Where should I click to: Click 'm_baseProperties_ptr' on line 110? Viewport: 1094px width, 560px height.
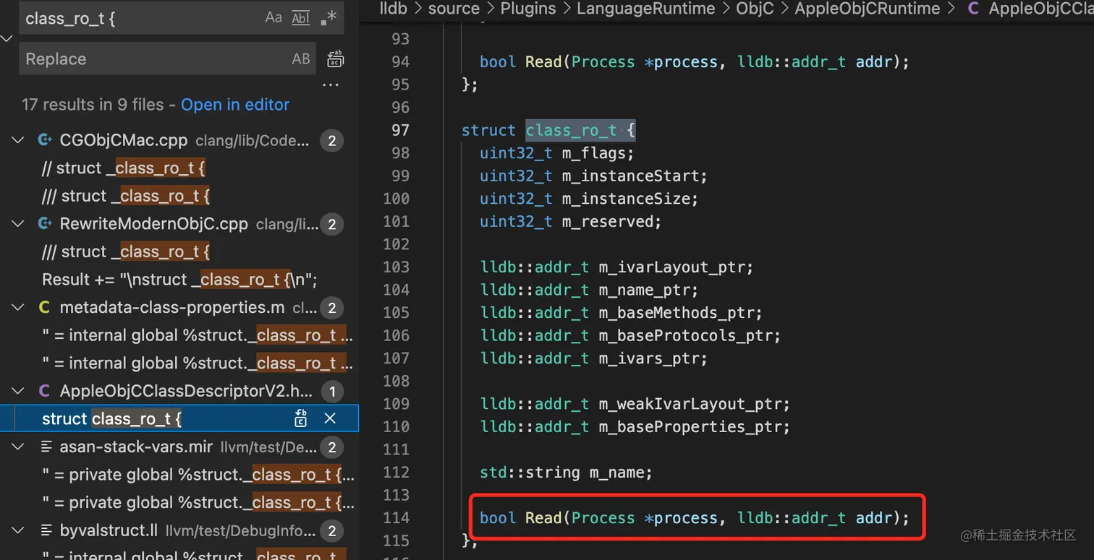click(x=690, y=426)
